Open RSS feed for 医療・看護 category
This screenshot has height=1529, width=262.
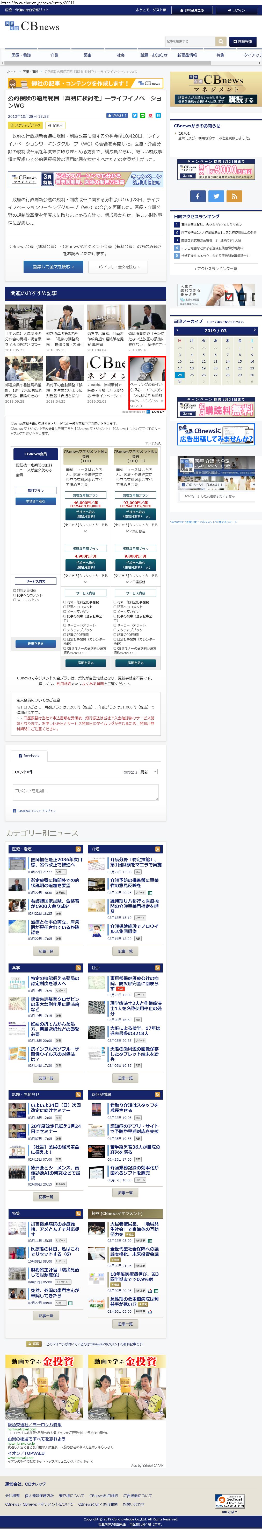[x=78, y=849]
